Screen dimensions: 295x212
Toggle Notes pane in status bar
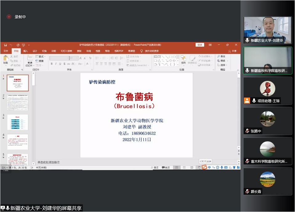[155, 168]
